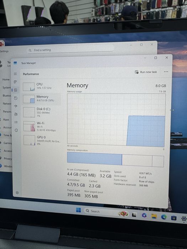Open the Startup apps gauge icon
Screen dimensions: 187x249
16,106
